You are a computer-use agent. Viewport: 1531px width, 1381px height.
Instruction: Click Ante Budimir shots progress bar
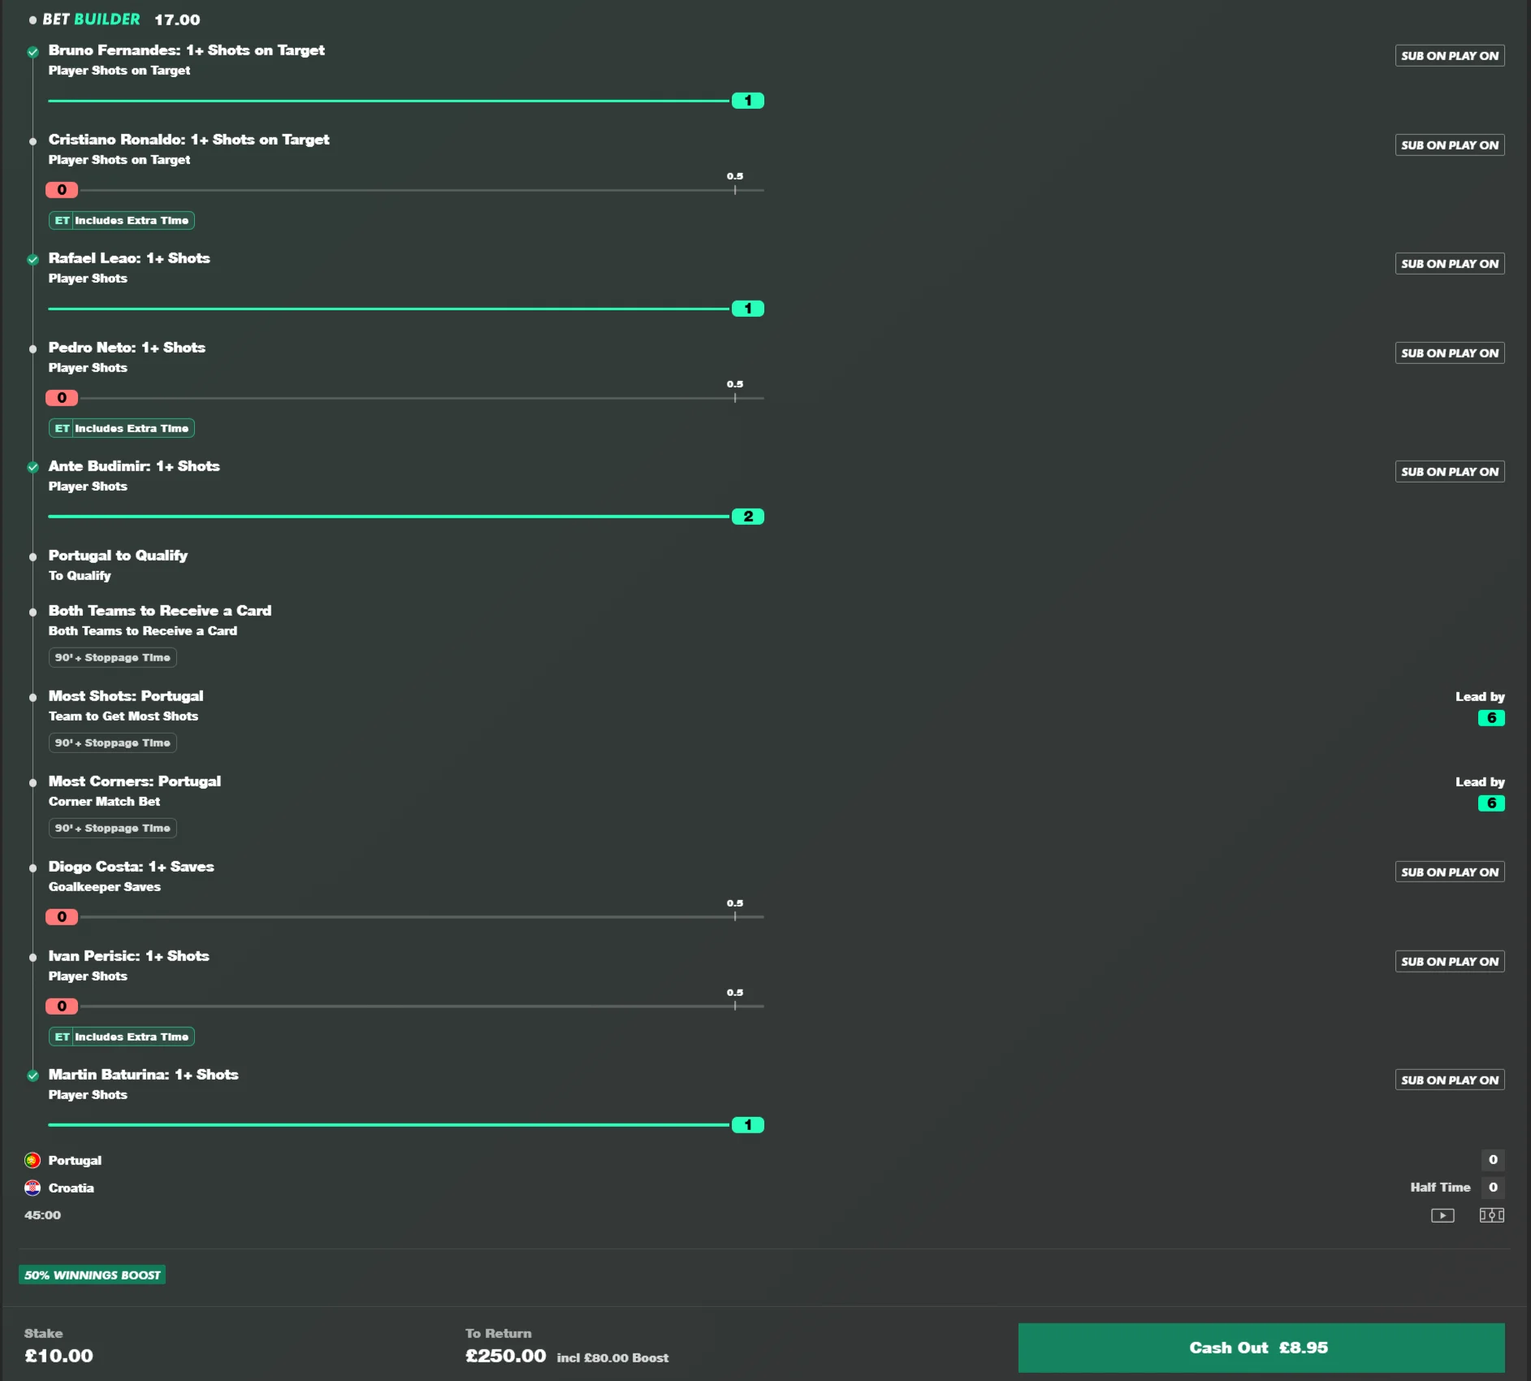click(x=404, y=517)
